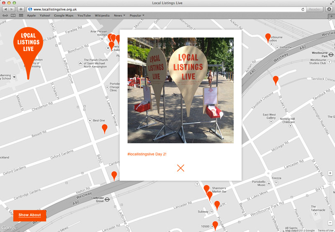Open the bookmarks book icon
335x232 pixels.
point(13,15)
